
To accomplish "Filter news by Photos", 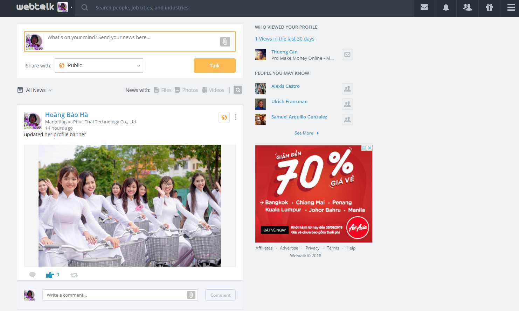I will [187, 90].
